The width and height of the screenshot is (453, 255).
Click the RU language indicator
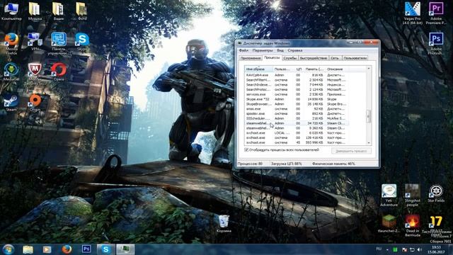tap(379, 249)
